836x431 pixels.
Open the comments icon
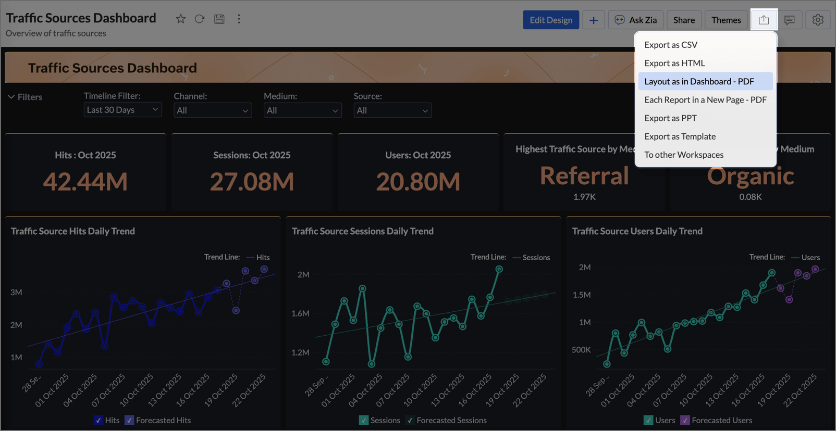click(790, 20)
